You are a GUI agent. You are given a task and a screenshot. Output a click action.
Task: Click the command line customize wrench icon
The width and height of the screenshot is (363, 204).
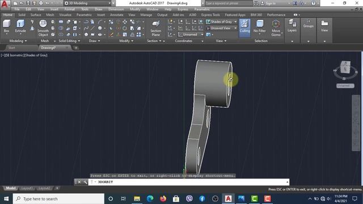pyautogui.click(x=85, y=182)
